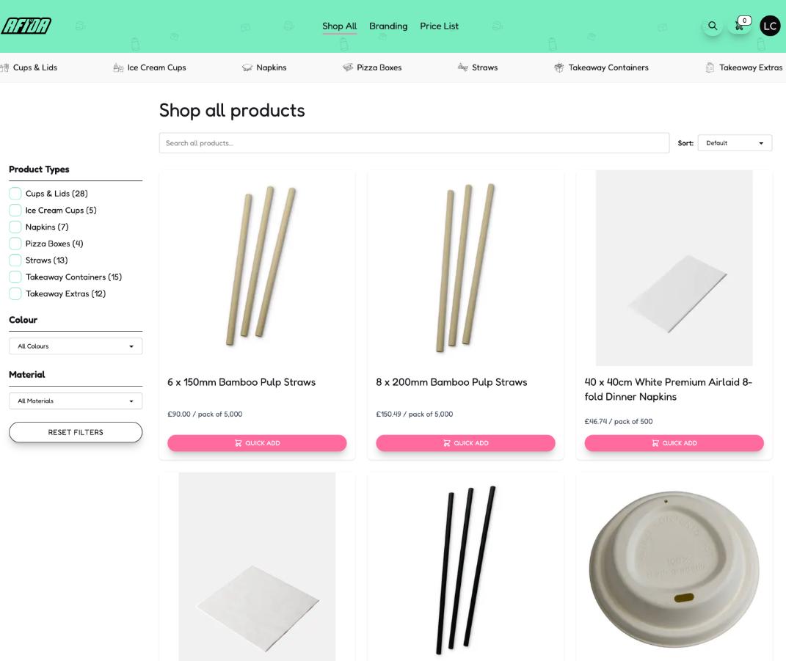Go to the Branding menu item

(x=388, y=26)
